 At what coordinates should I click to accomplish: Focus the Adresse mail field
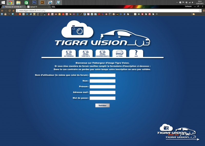(102, 93)
